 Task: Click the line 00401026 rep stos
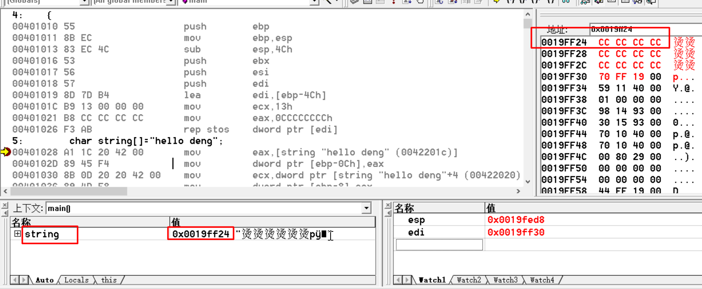[x=175, y=129]
